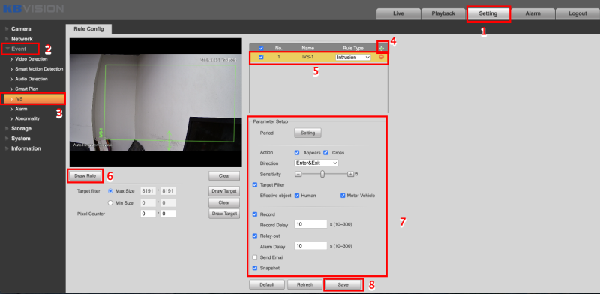Viewport: 600px width, 294px height.
Task: Disable the Target Filter checkbox
Action: (255, 184)
